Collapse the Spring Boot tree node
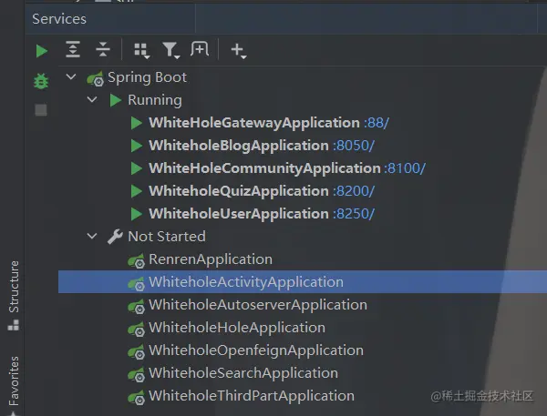Screen dimensions: 547x416 click(x=71, y=76)
